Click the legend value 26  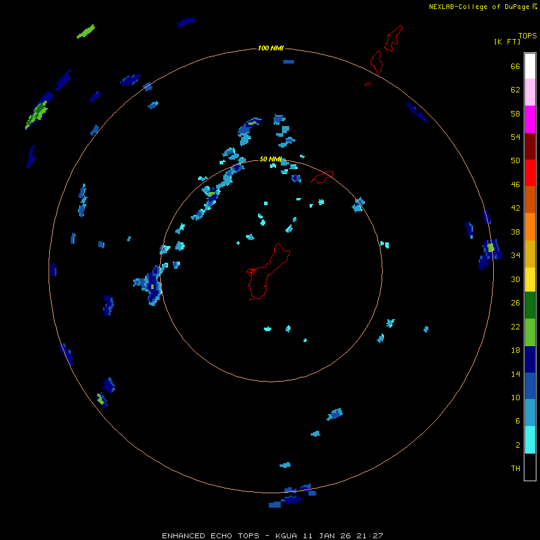point(515,303)
